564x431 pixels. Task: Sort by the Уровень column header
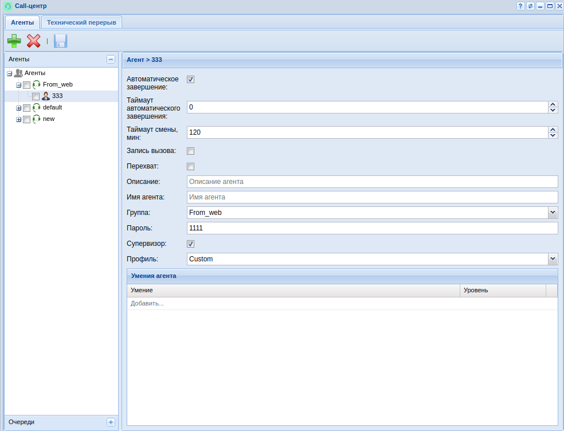pyautogui.click(x=503, y=291)
